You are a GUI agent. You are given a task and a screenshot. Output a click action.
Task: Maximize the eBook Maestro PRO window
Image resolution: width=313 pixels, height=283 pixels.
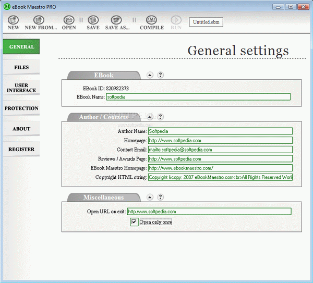click(x=291, y=7)
